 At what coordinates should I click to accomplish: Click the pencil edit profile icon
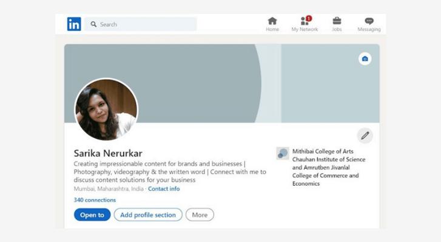tap(365, 135)
